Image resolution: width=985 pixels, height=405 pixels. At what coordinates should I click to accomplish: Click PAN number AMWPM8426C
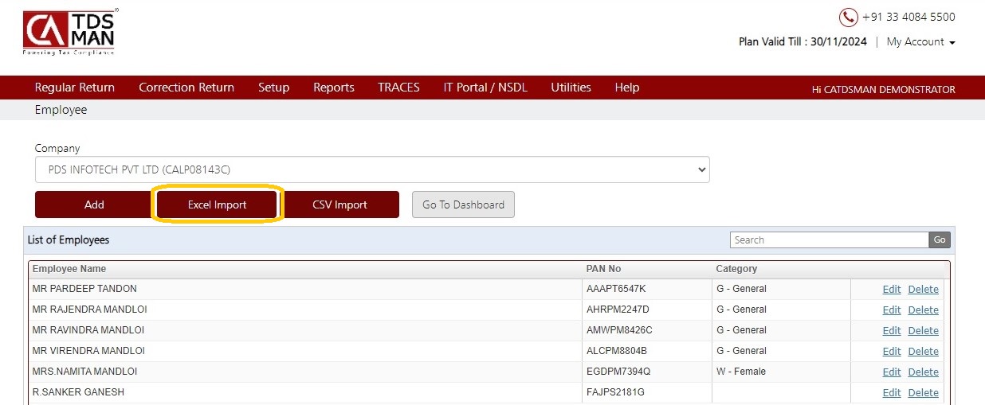click(619, 330)
